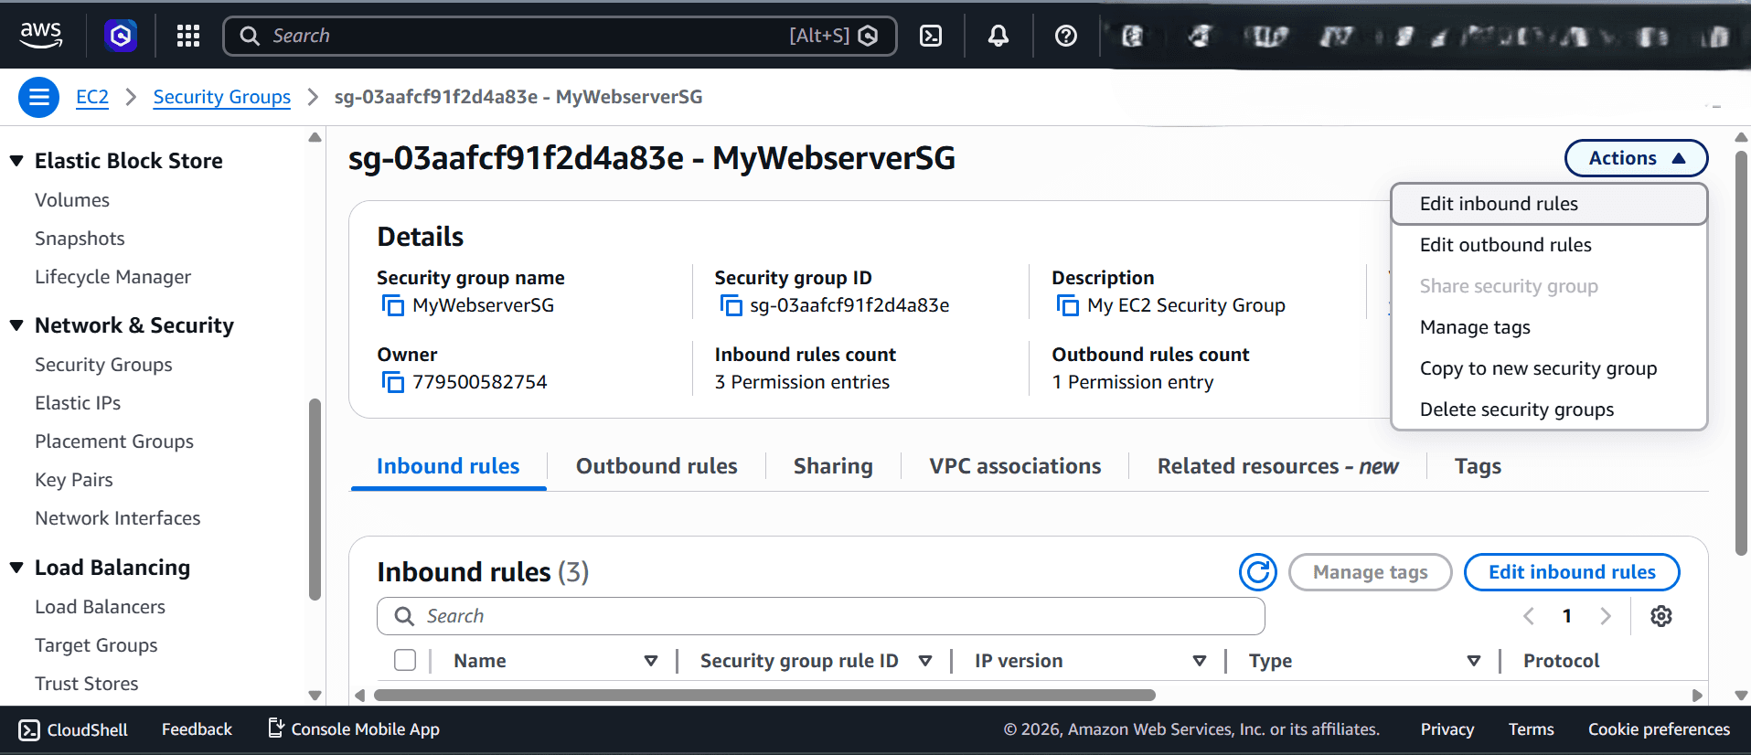Open the help question mark menu

pyautogui.click(x=1066, y=36)
